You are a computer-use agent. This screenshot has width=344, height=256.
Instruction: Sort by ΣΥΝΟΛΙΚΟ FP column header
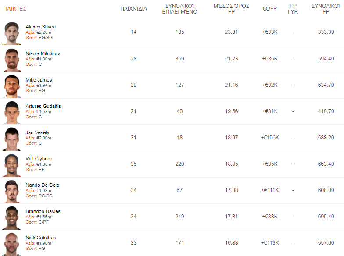(326, 9)
